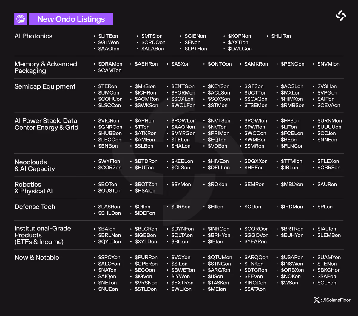Click the $DRAMon ticker
The image size is (358, 316).
[110, 64]
